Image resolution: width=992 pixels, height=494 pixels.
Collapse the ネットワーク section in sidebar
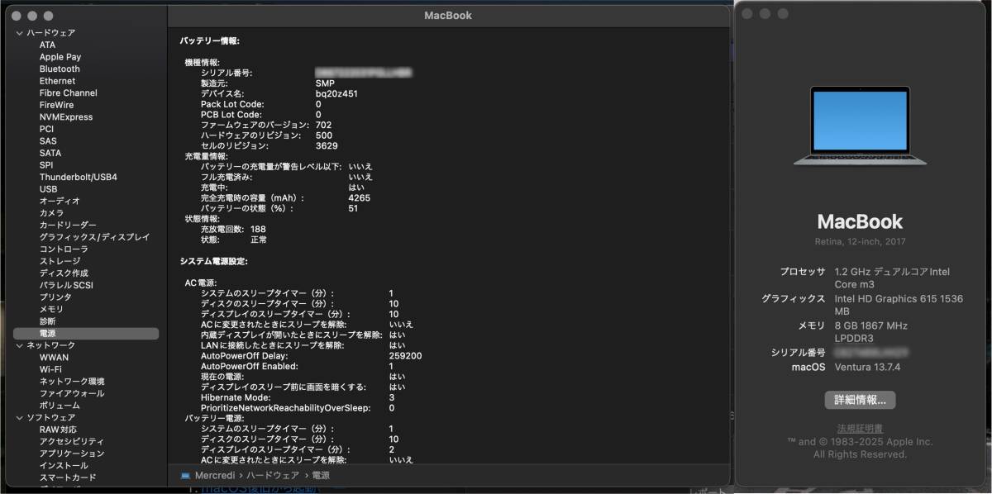tap(19, 345)
